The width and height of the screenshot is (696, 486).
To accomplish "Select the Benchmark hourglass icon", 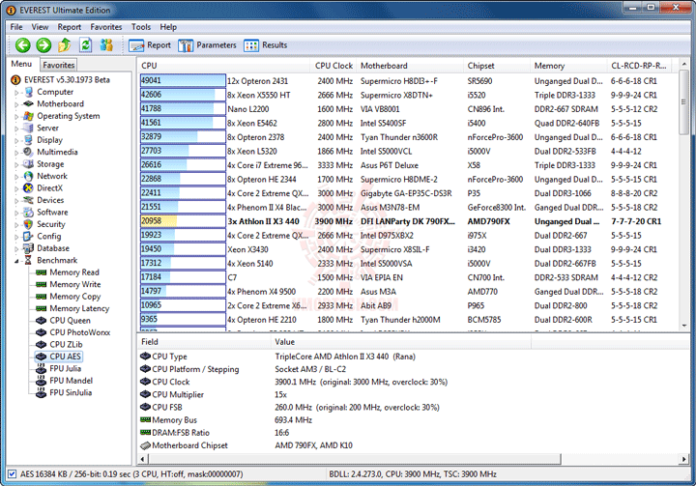I will [29, 260].
